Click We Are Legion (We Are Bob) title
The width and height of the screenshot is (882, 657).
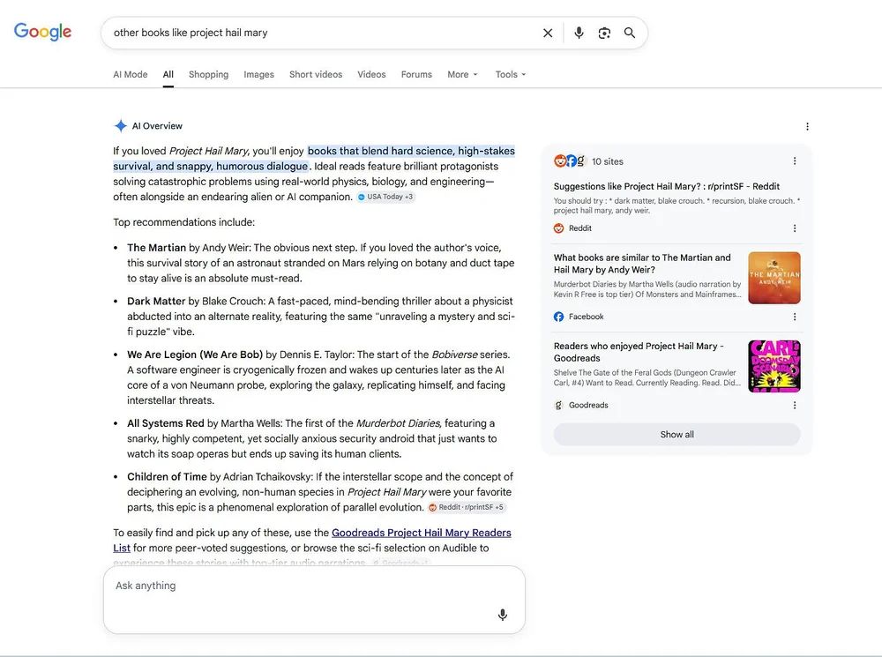[195, 355]
